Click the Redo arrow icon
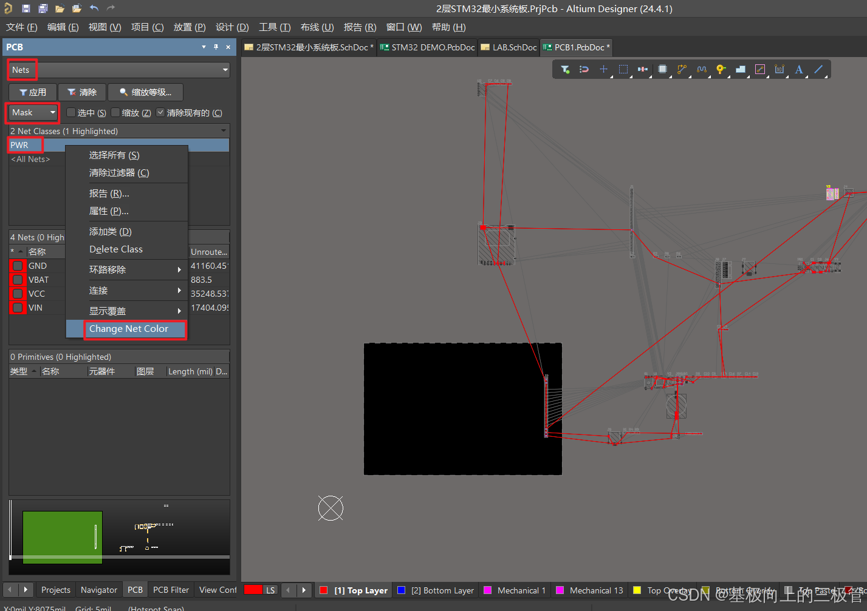Screen dimensions: 867x611 tap(111, 8)
